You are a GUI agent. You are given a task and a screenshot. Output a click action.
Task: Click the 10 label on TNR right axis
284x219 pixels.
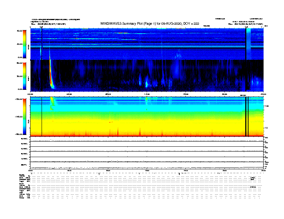tap(266, 128)
